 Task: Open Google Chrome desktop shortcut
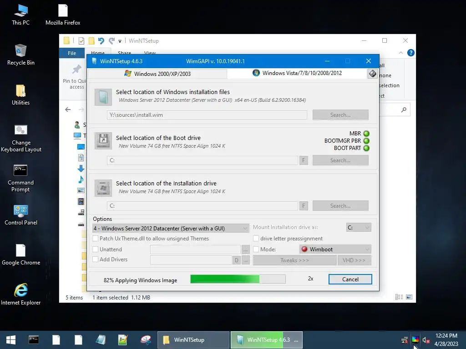pyautogui.click(x=21, y=255)
